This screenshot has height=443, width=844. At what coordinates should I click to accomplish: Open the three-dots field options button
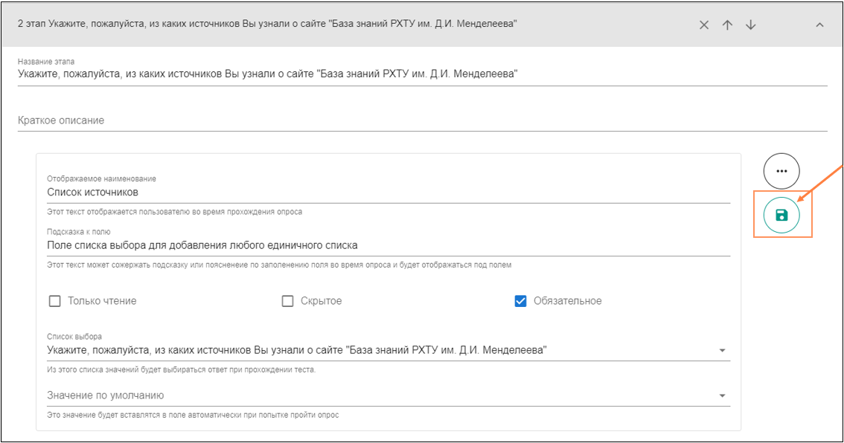tap(781, 171)
